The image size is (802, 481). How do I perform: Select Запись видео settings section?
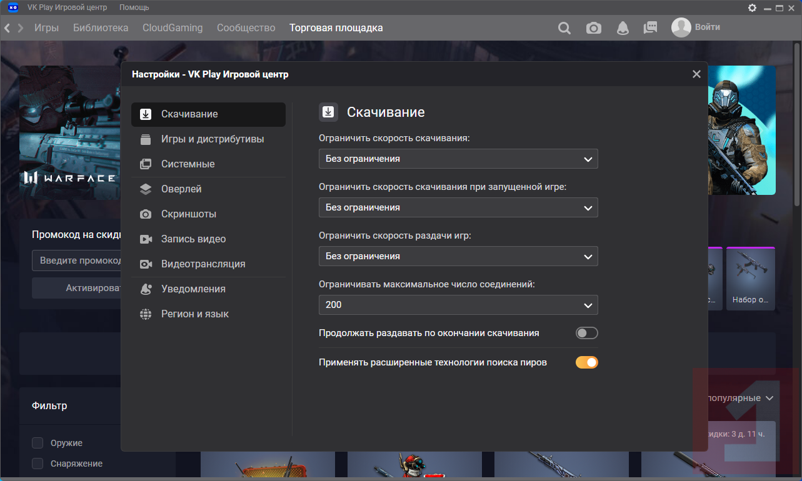click(208, 239)
